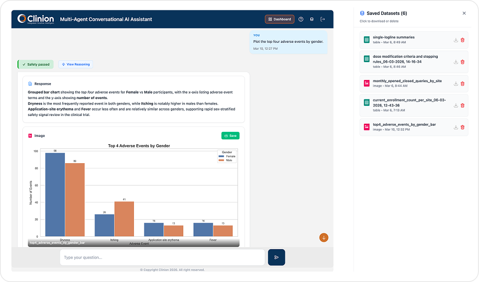Screen dimensions: 479x282
Task: Click the saved datasets database icon in header
Action: [312, 19]
